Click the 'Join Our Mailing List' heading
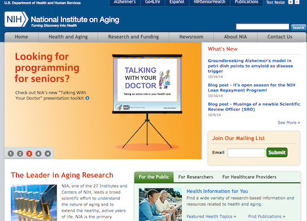 238,138
